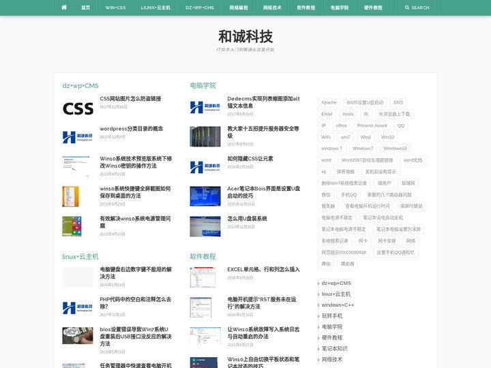Open 玩转手机 category in sidebar
Image resolution: width=491 pixels, height=368 pixels.
(332, 316)
